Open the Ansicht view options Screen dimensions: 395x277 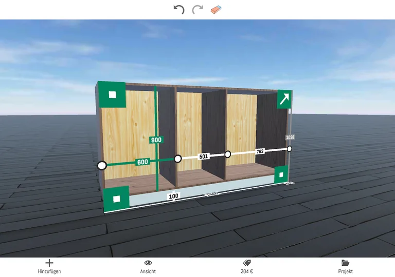pyautogui.click(x=148, y=267)
